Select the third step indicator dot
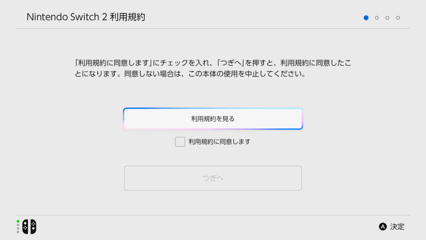 [x=387, y=17]
